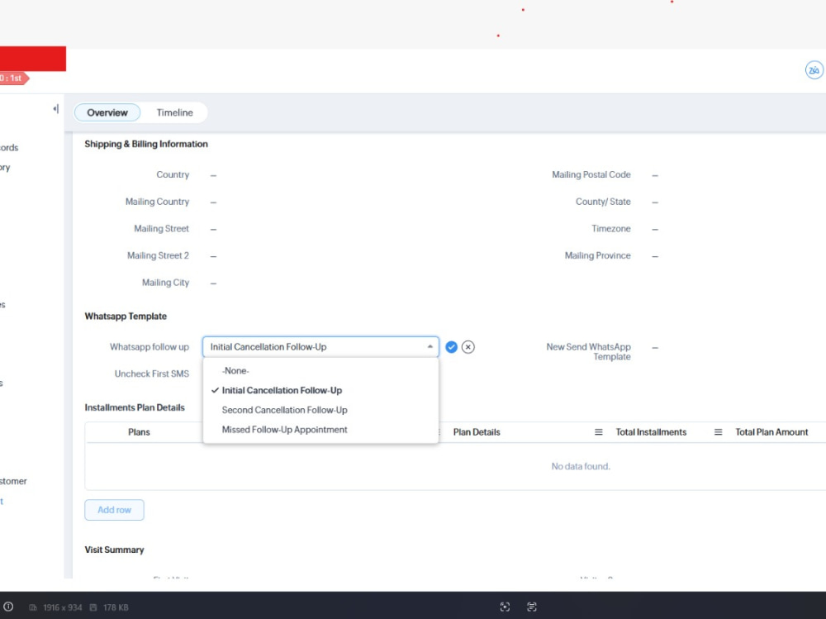
Task: Switch to the Overview tab
Action: (107, 113)
